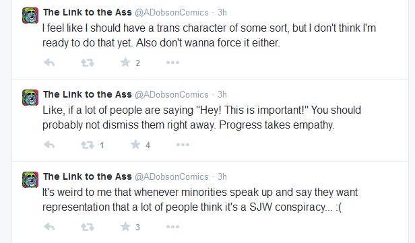Reply to the SJW conspiracy tweet

pyautogui.click(x=49, y=227)
